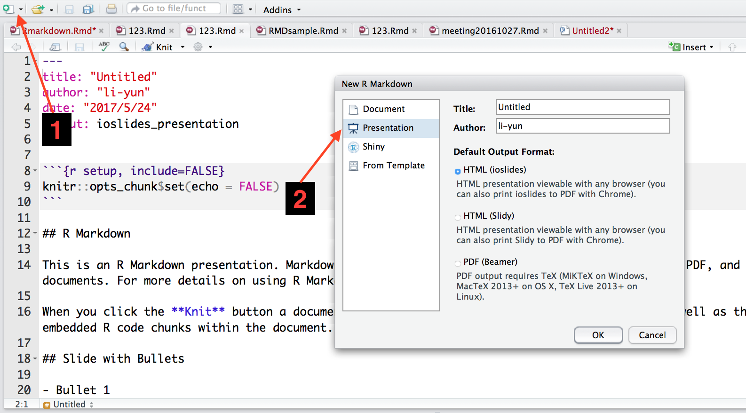Select the HTML (Slidy) radio button

pos(458,217)
